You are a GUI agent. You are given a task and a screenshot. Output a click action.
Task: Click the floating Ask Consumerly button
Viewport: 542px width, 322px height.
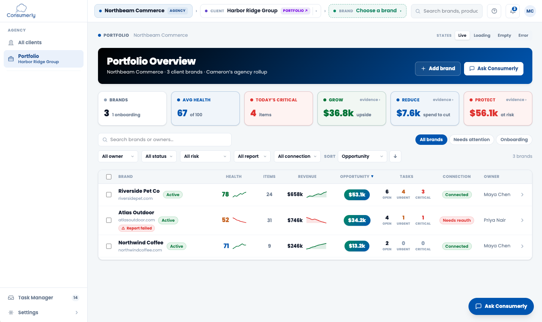pyautogui.click(x=501, y=306)
